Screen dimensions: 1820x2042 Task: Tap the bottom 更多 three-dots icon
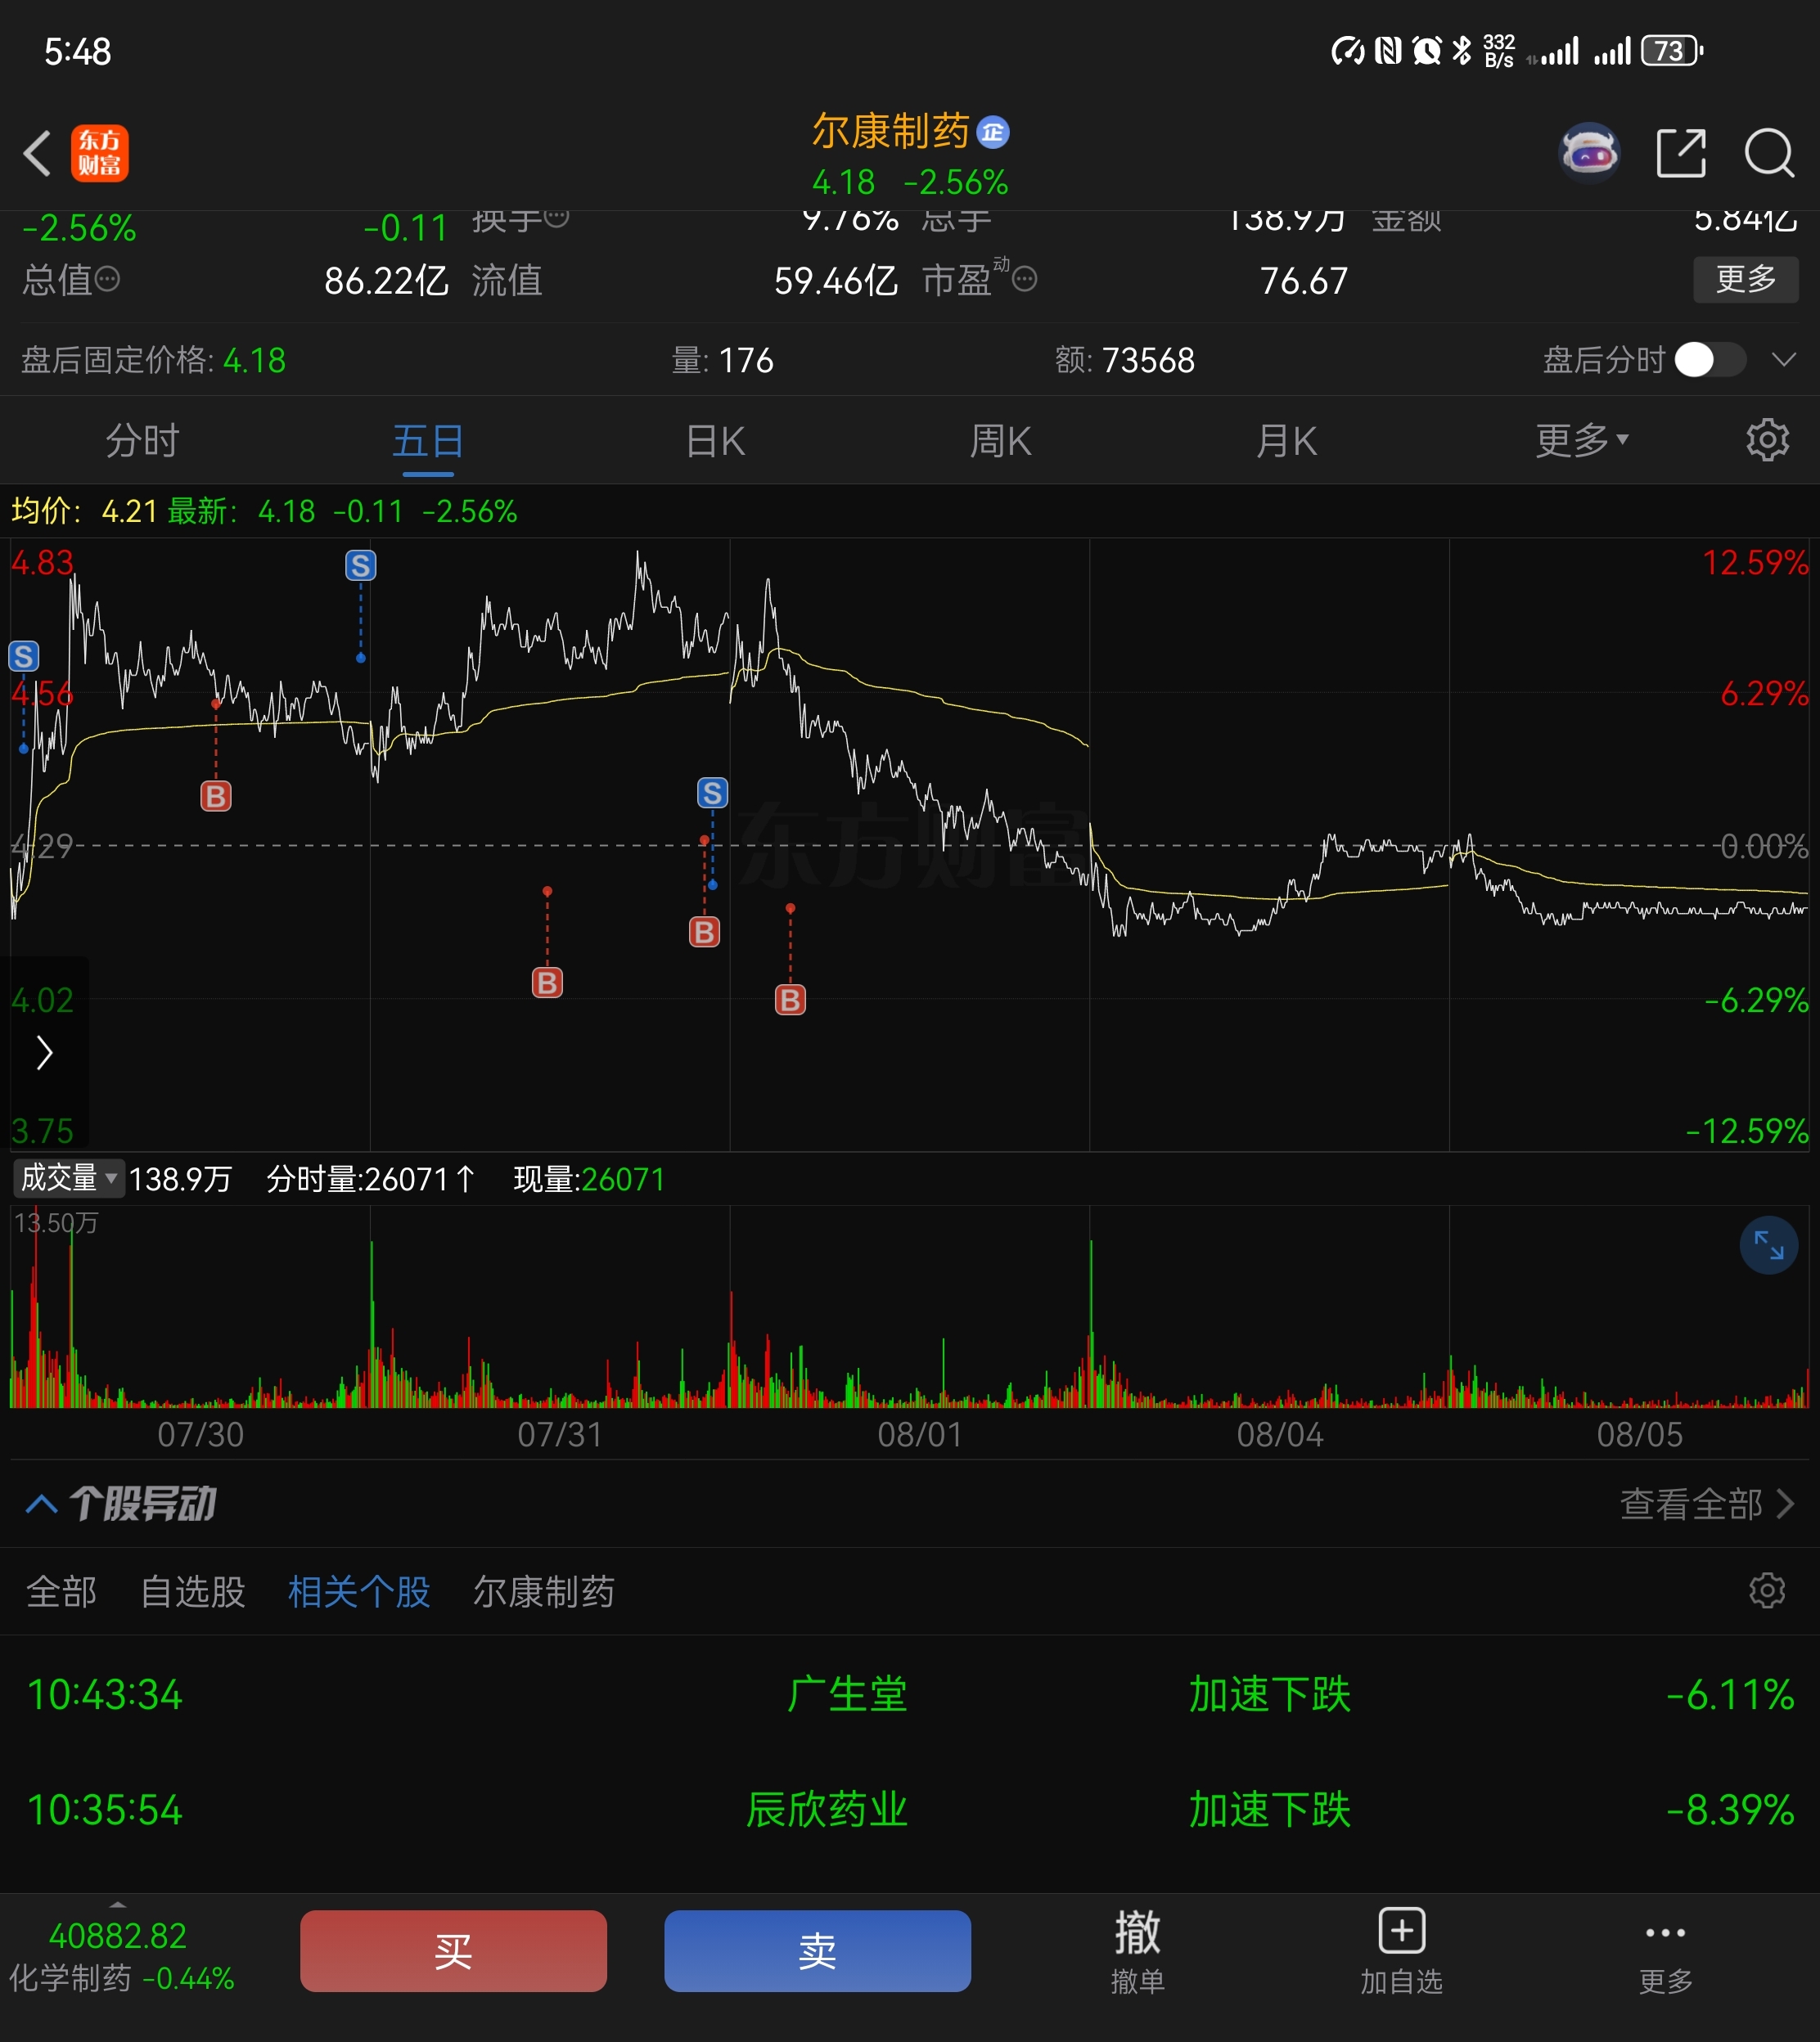1665,1933
